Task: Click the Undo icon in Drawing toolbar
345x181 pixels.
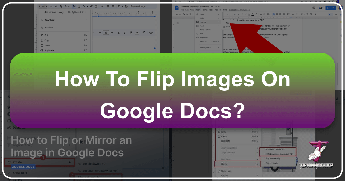Action: [x=51, y=6]
